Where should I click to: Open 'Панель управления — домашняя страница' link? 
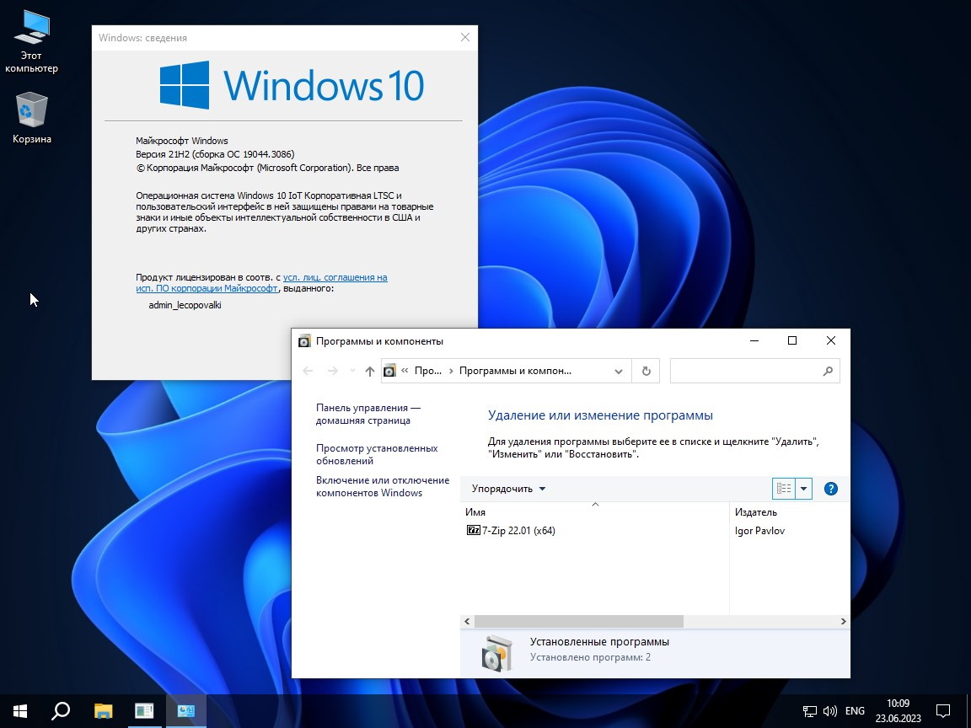pos(368,415)
